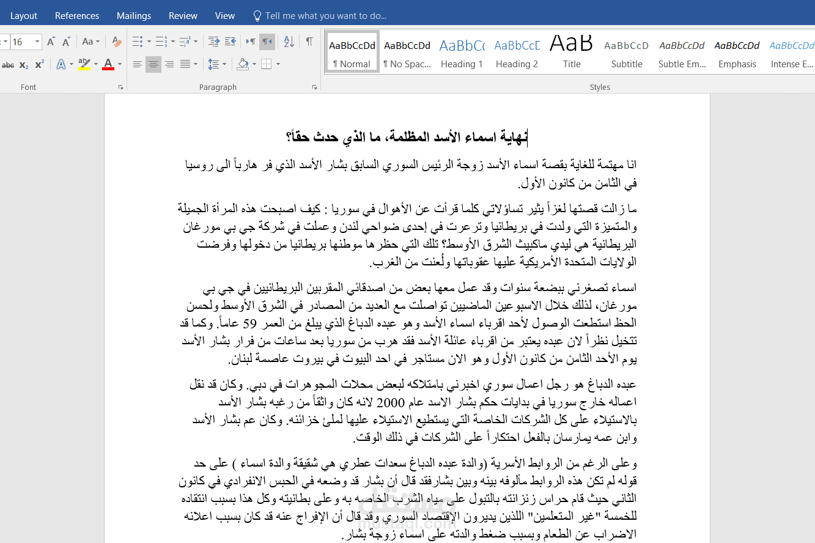The height and width of the screenshot is (543, 815).
Task: Open the References ribbon tab
Action: tap(77, 16)
